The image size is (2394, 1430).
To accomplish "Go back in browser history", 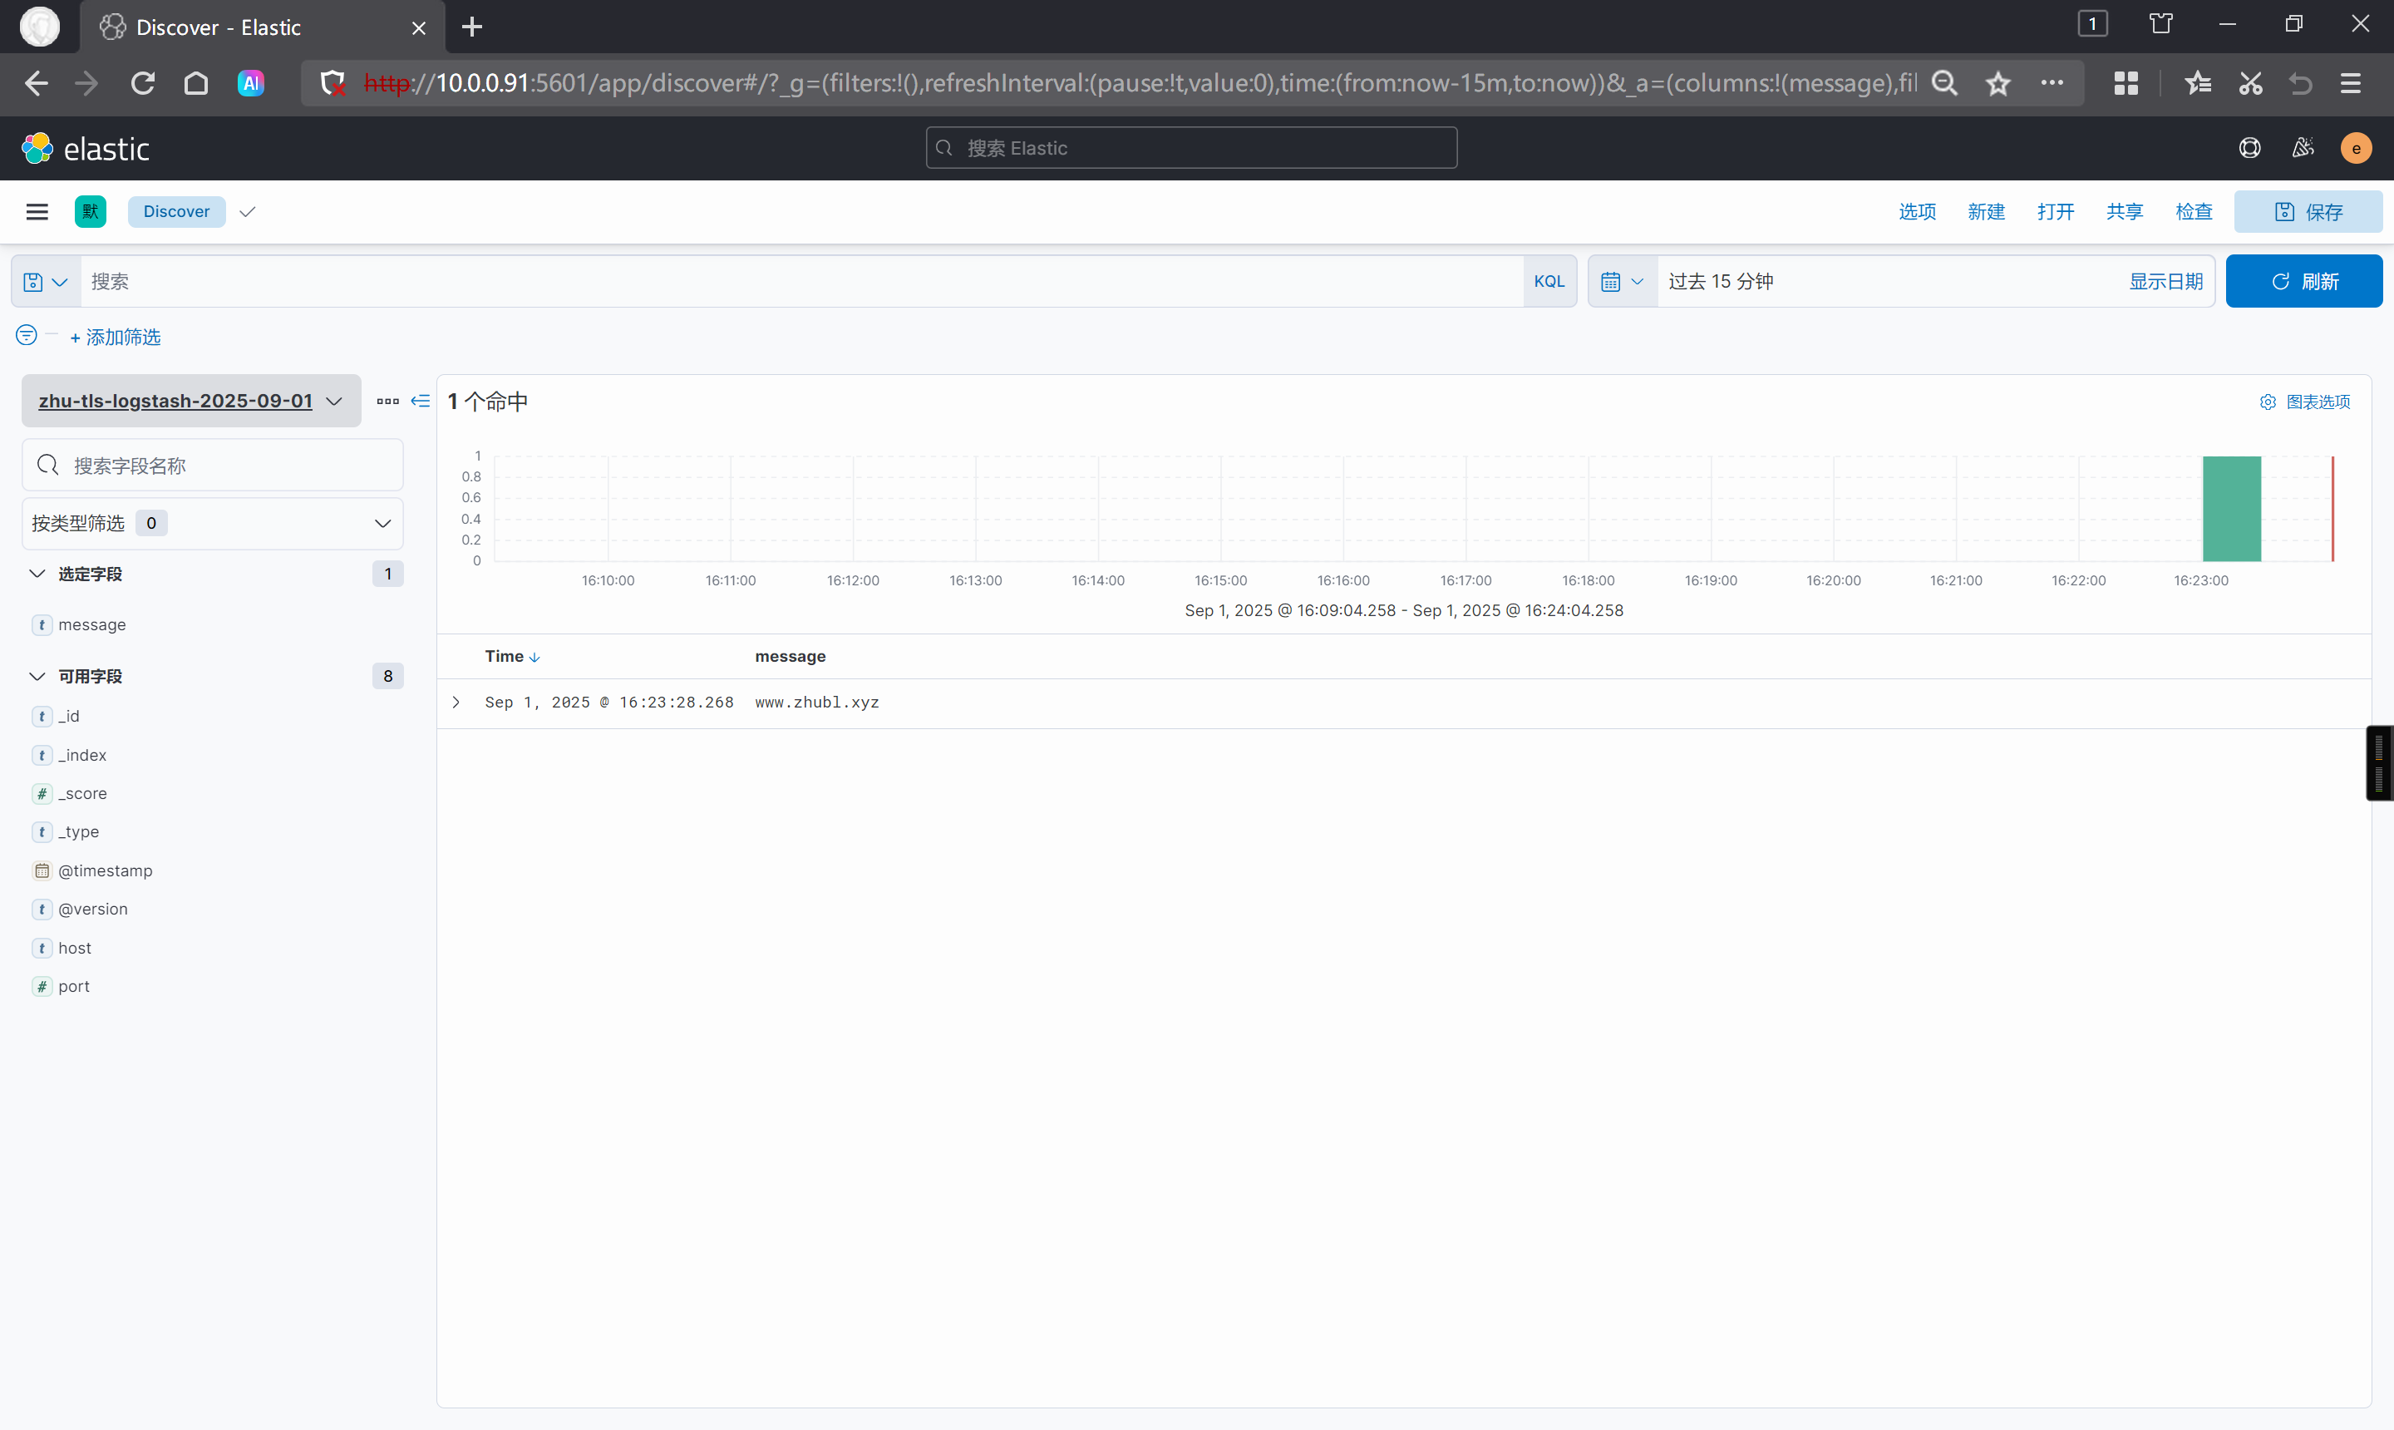I will coord(36,84).
